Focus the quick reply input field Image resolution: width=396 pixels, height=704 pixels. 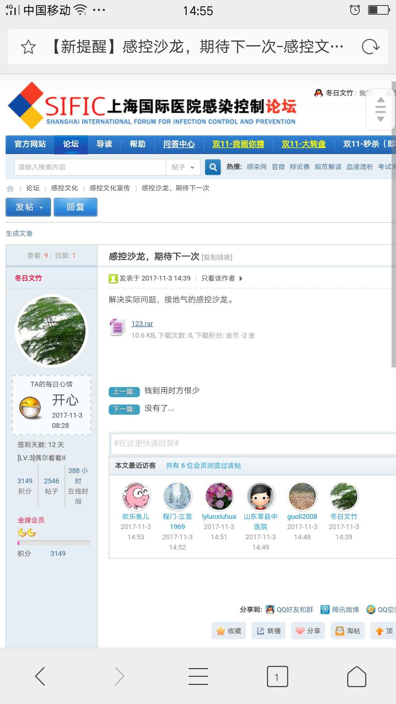pos(253,443)
